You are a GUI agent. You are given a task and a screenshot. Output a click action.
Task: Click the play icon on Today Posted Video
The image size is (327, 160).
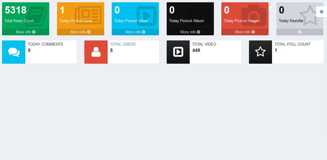point(147,16)
